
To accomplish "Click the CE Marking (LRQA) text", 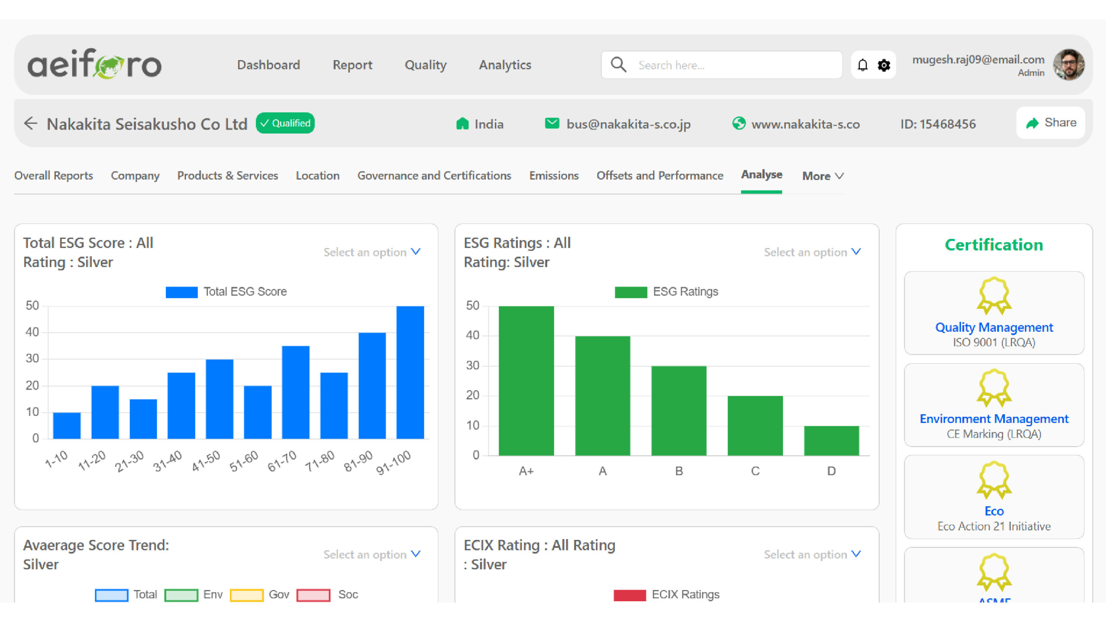I will click(994, 434).
